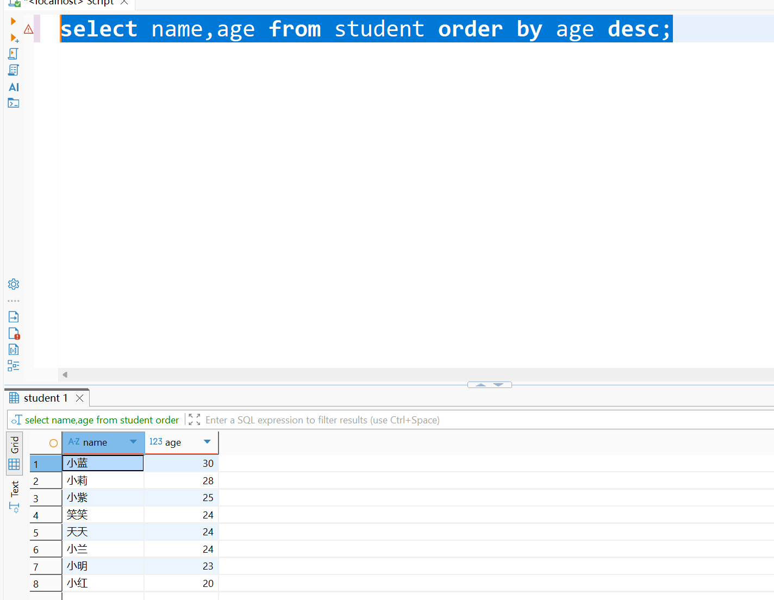
Task: Show execution log (page with red exclamation)
Action: tap(14, 334)
